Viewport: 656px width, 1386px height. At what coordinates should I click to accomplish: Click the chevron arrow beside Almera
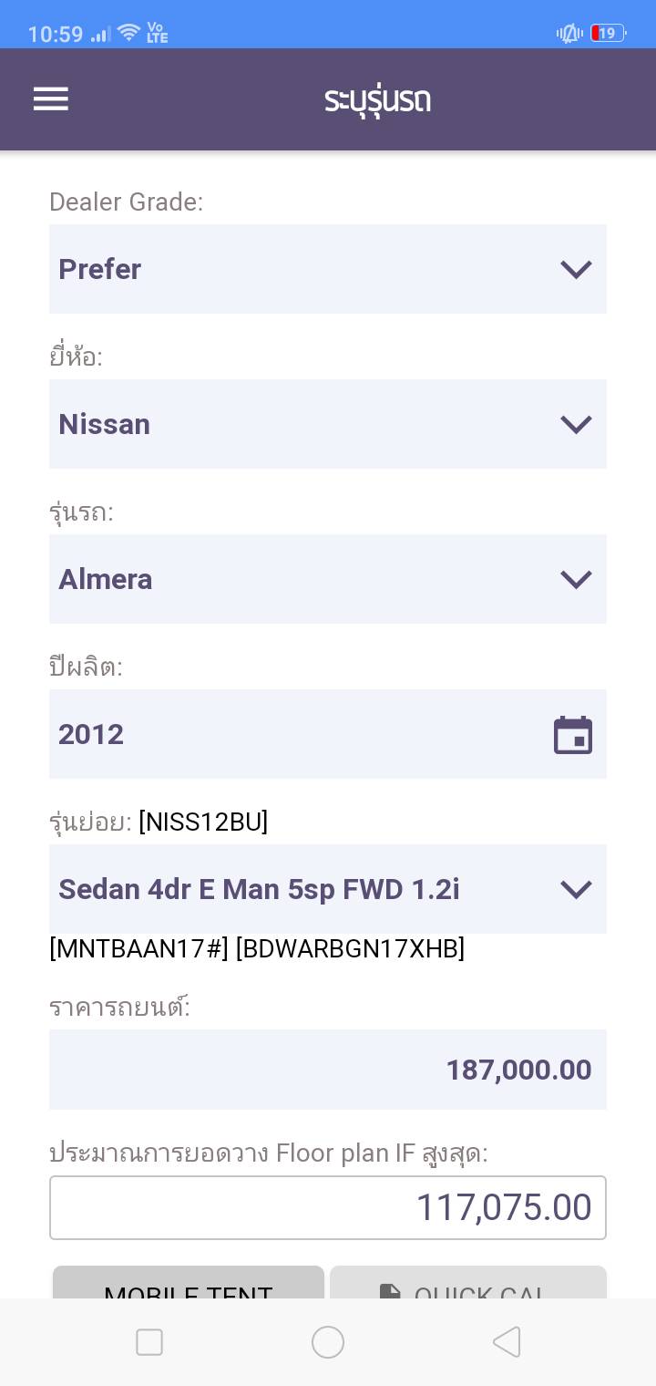tap(576, 579)
